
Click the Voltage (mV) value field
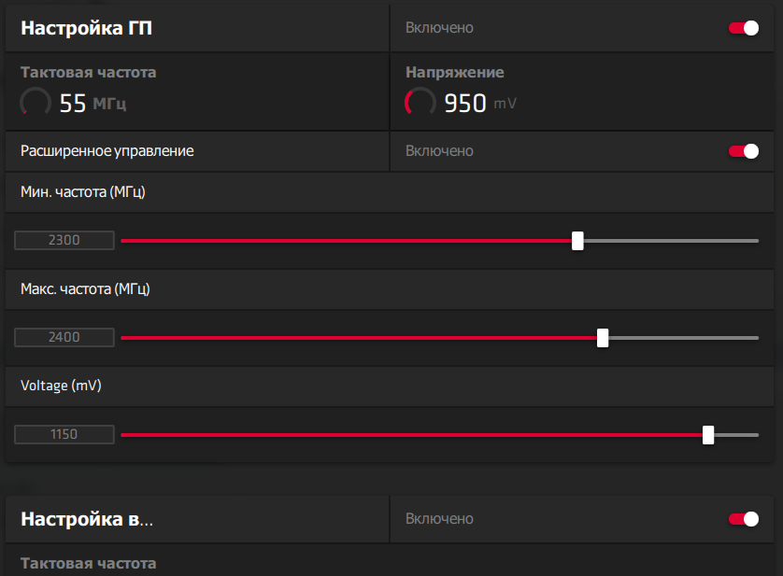click(x=64, y=435)
